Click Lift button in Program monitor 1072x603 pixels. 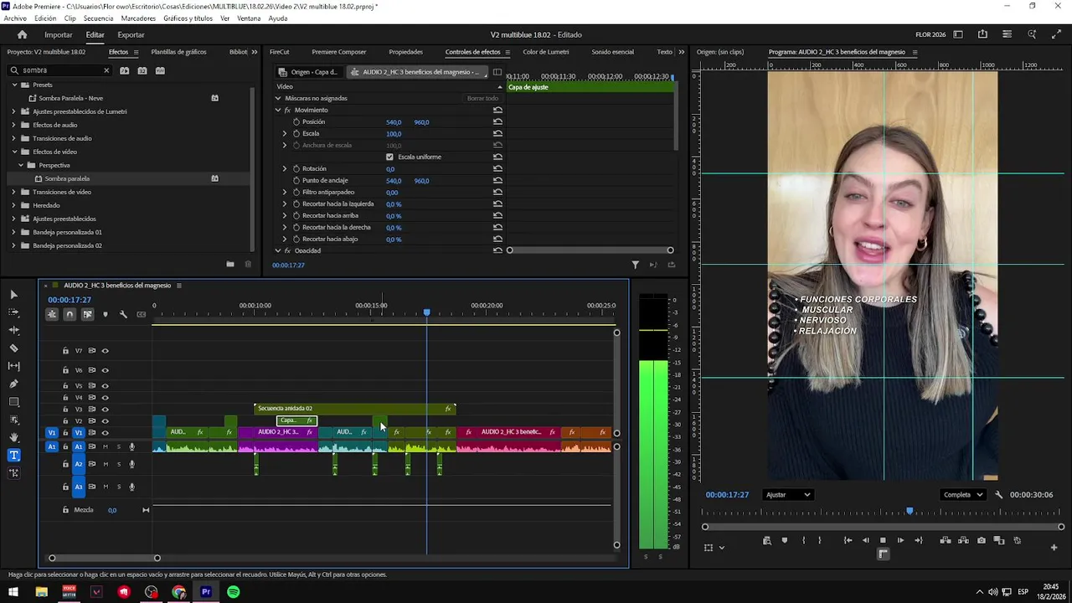[x=946, y=540]
